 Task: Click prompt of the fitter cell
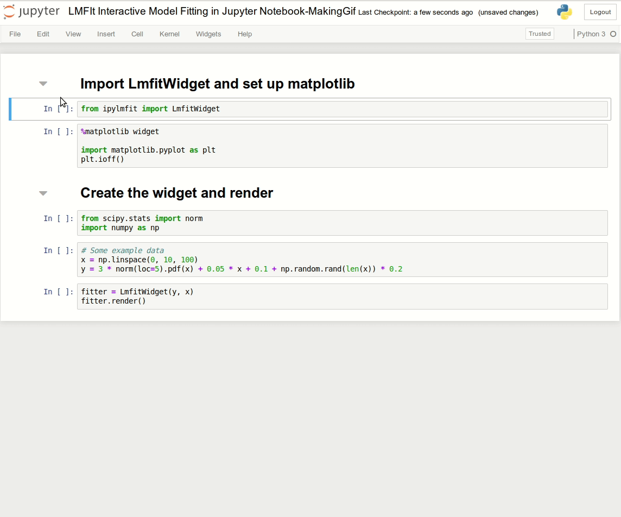58,292
